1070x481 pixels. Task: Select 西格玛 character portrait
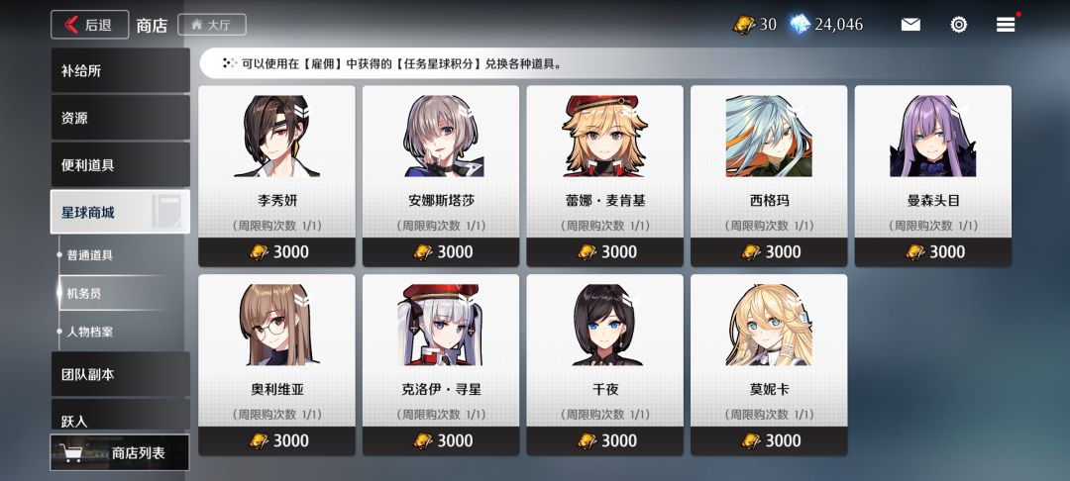pos(769,137)
